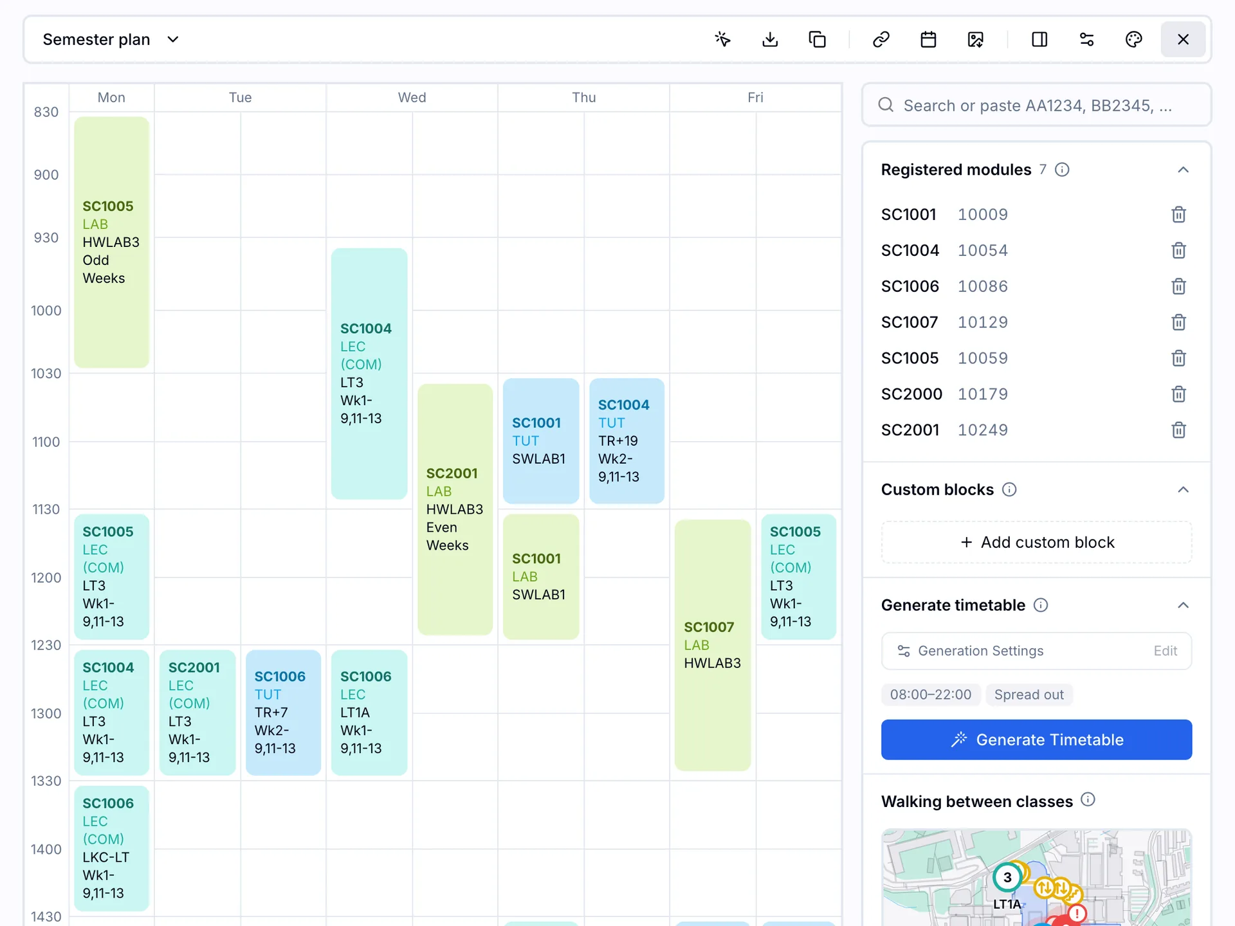The image size is (1235, 926).
Task: Open the sliders settings icon in toolbar
Action: pyautogui.click(x=1087, y=39)
